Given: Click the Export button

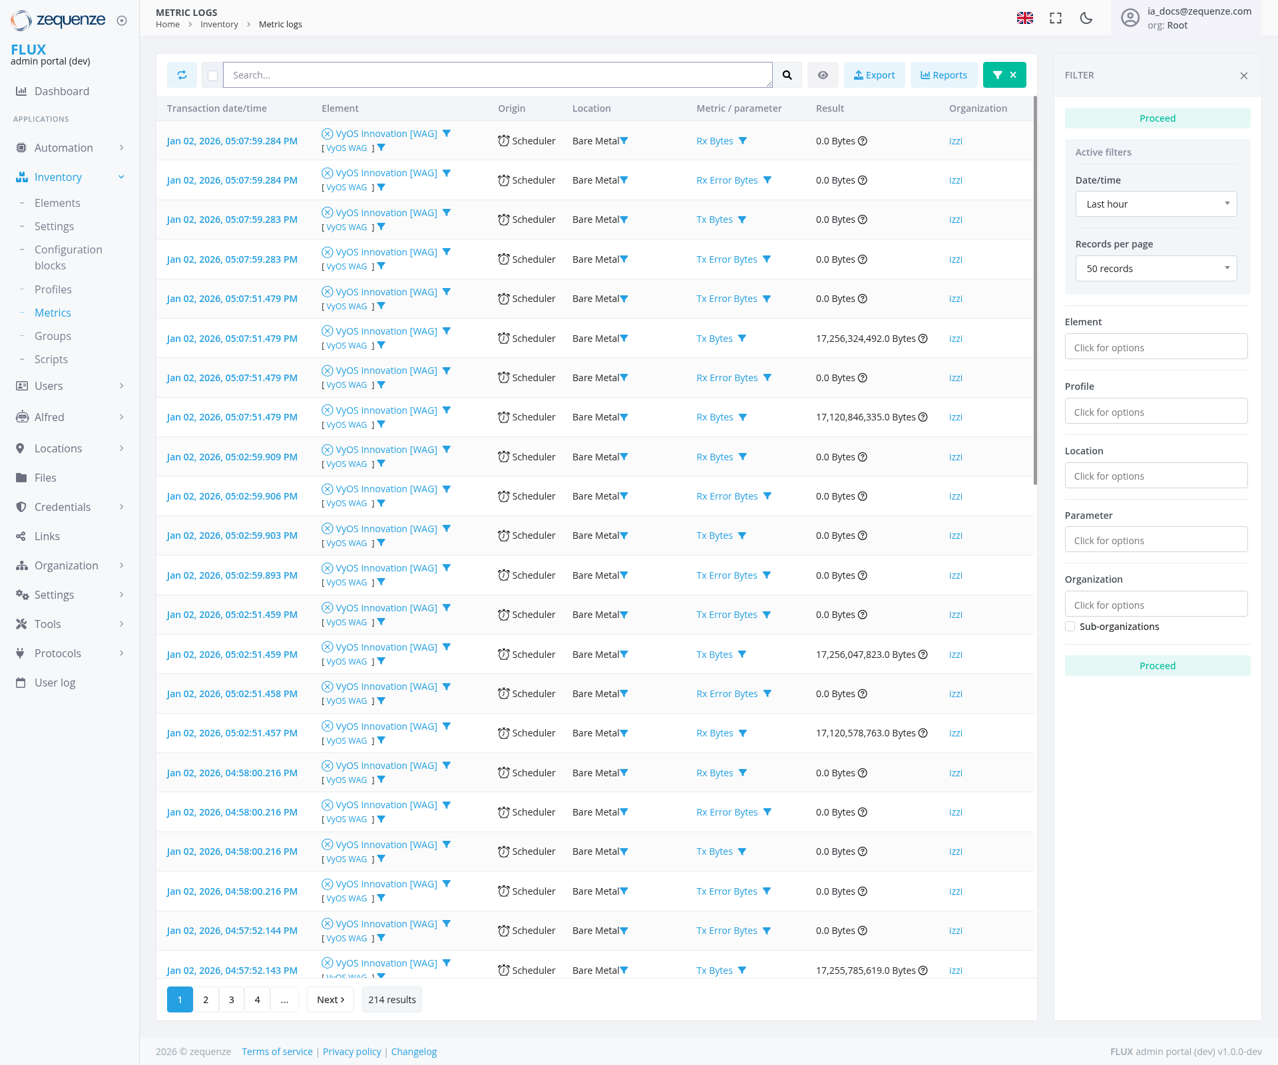Looking at the screenshot, I should tap(874, 75).
